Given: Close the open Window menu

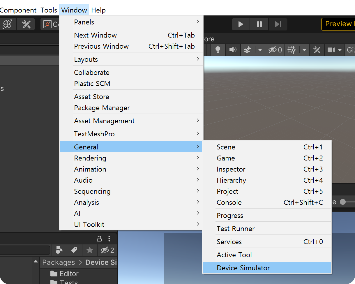Looking at the screenshot, I should pyautogui.click(x=74, y=10).
